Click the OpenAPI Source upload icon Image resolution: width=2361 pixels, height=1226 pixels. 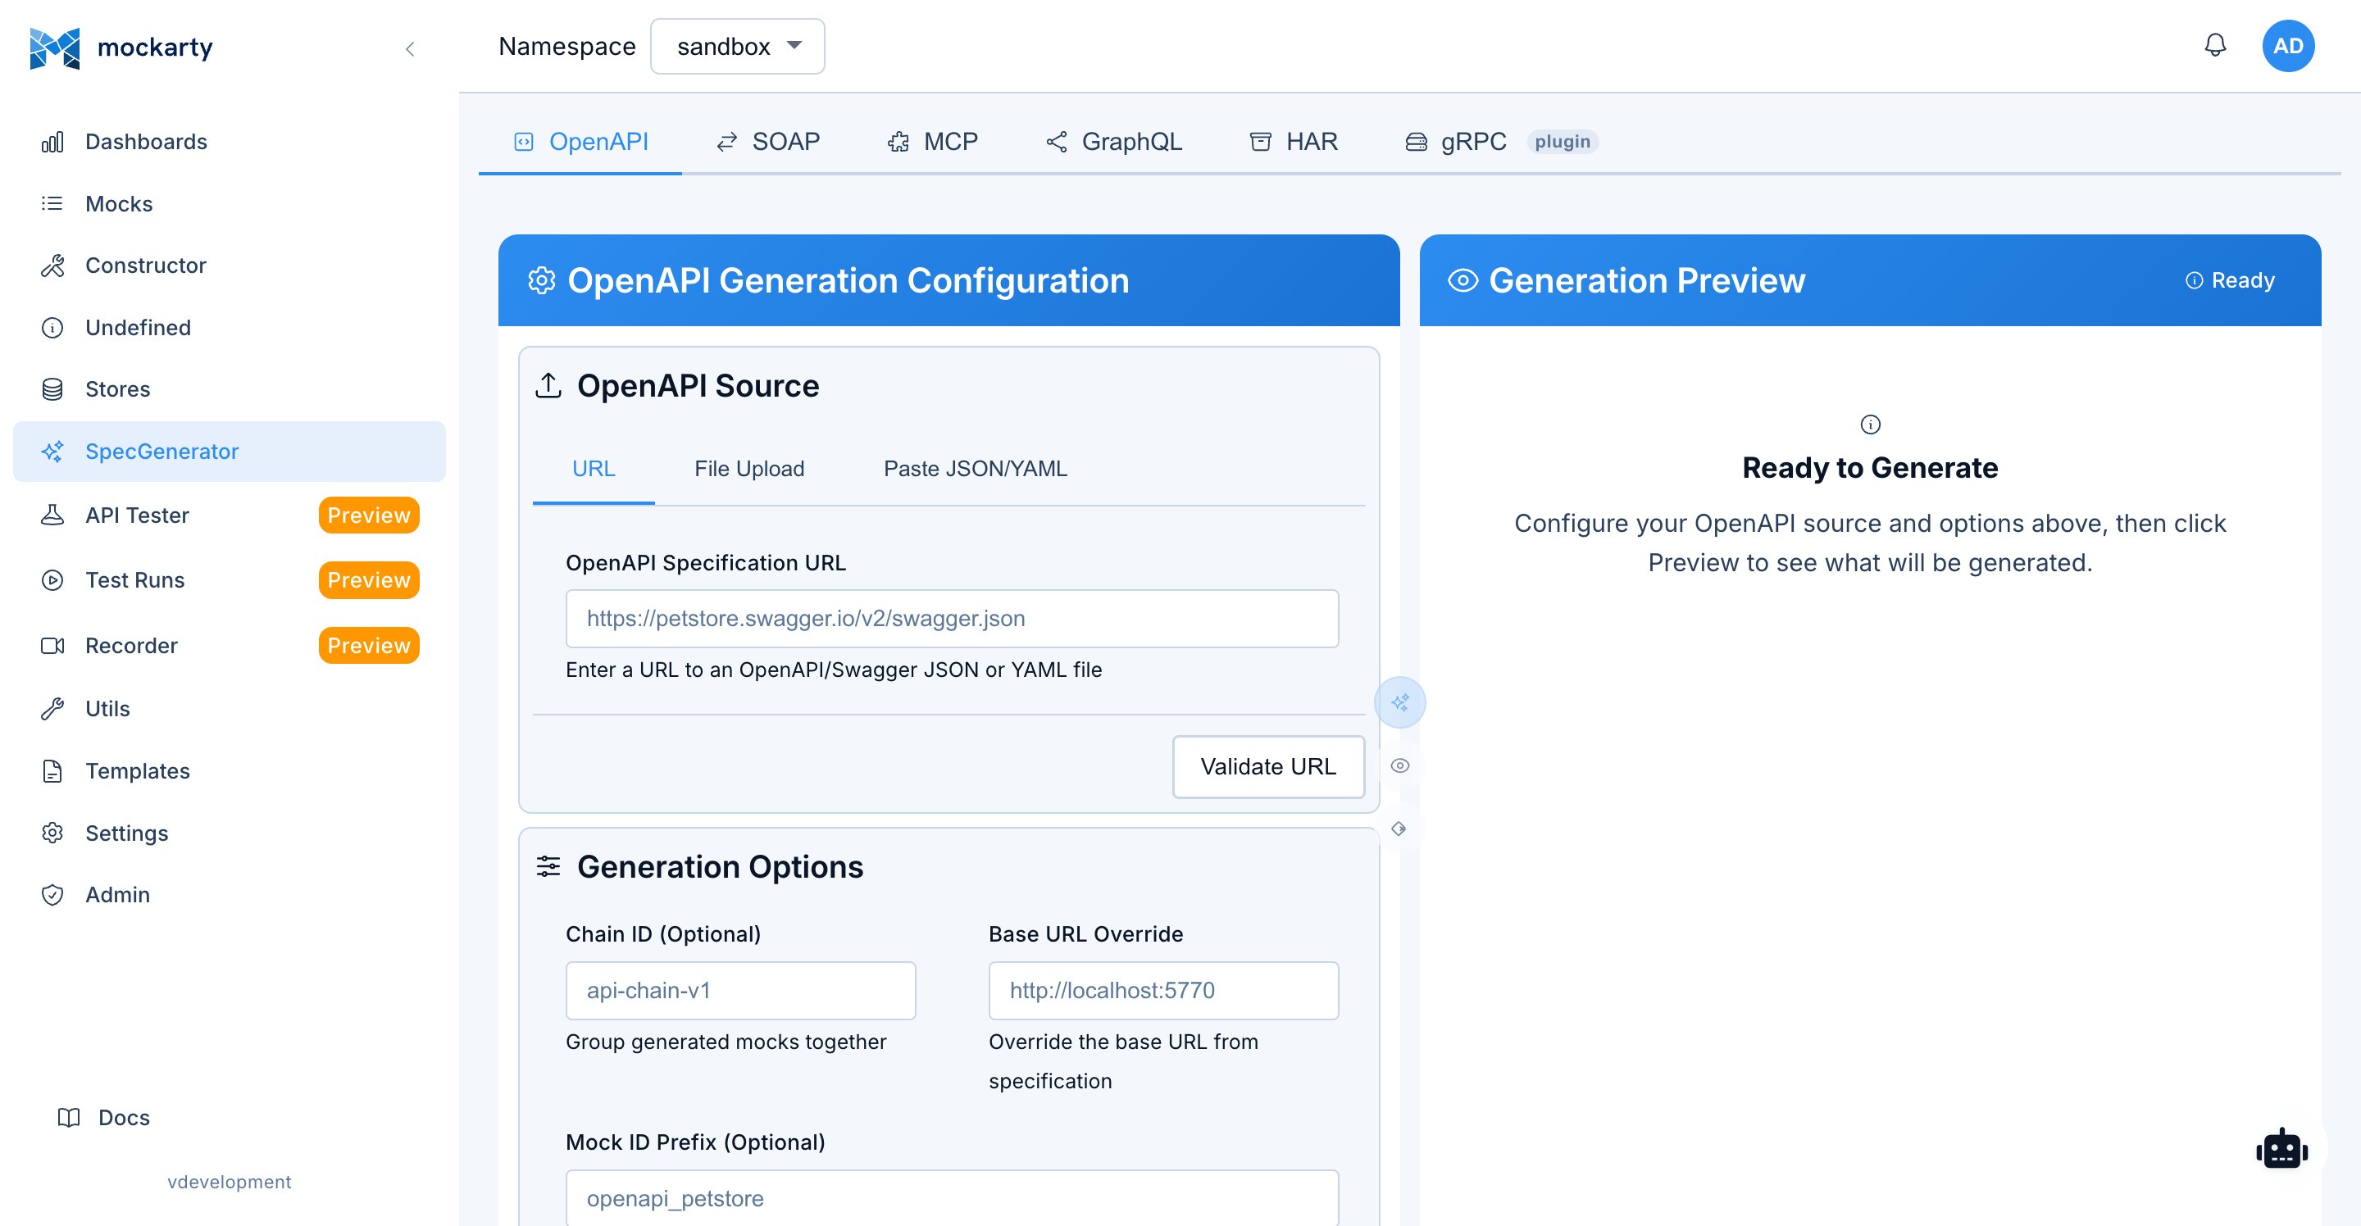[x=548, y=386]
